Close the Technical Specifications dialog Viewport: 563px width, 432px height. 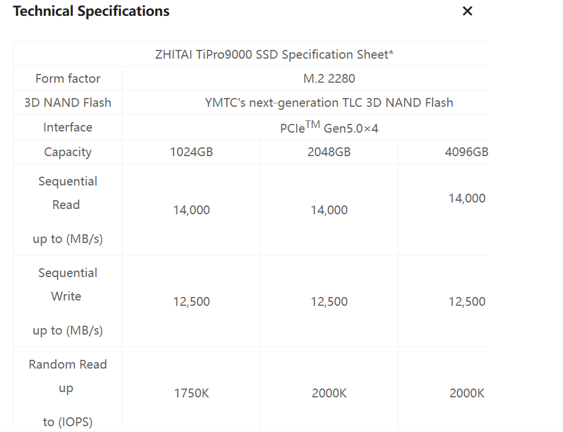pyautogui.click(x=467, y=11)
